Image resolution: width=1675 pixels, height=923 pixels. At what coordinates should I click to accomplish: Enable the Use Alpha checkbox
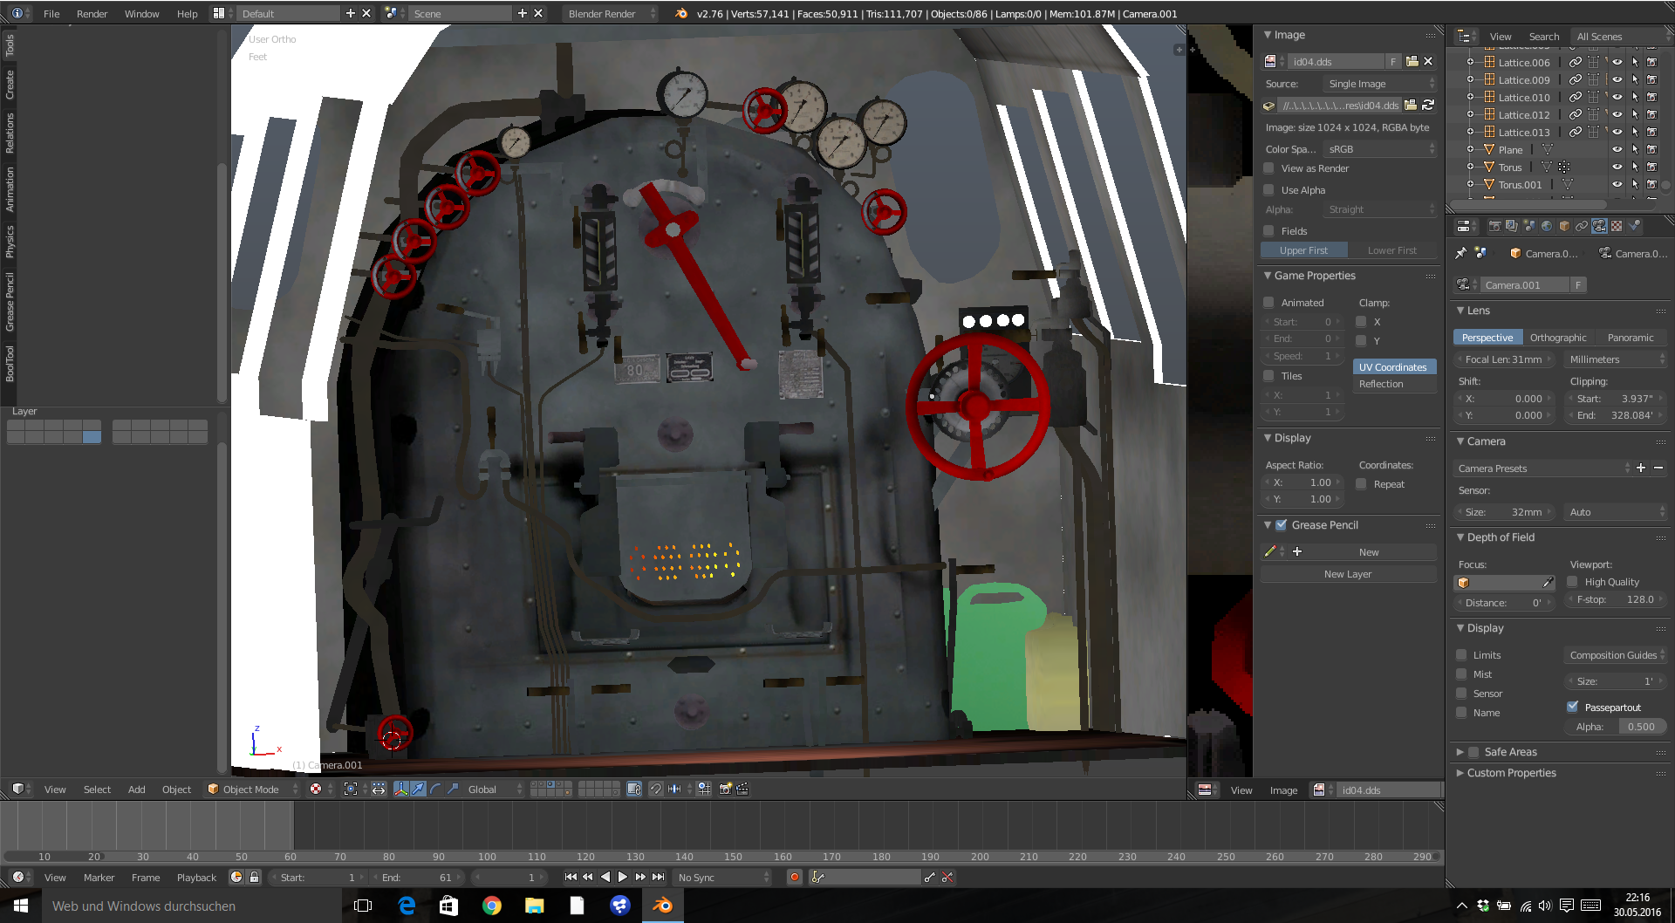pos(1269,190)
